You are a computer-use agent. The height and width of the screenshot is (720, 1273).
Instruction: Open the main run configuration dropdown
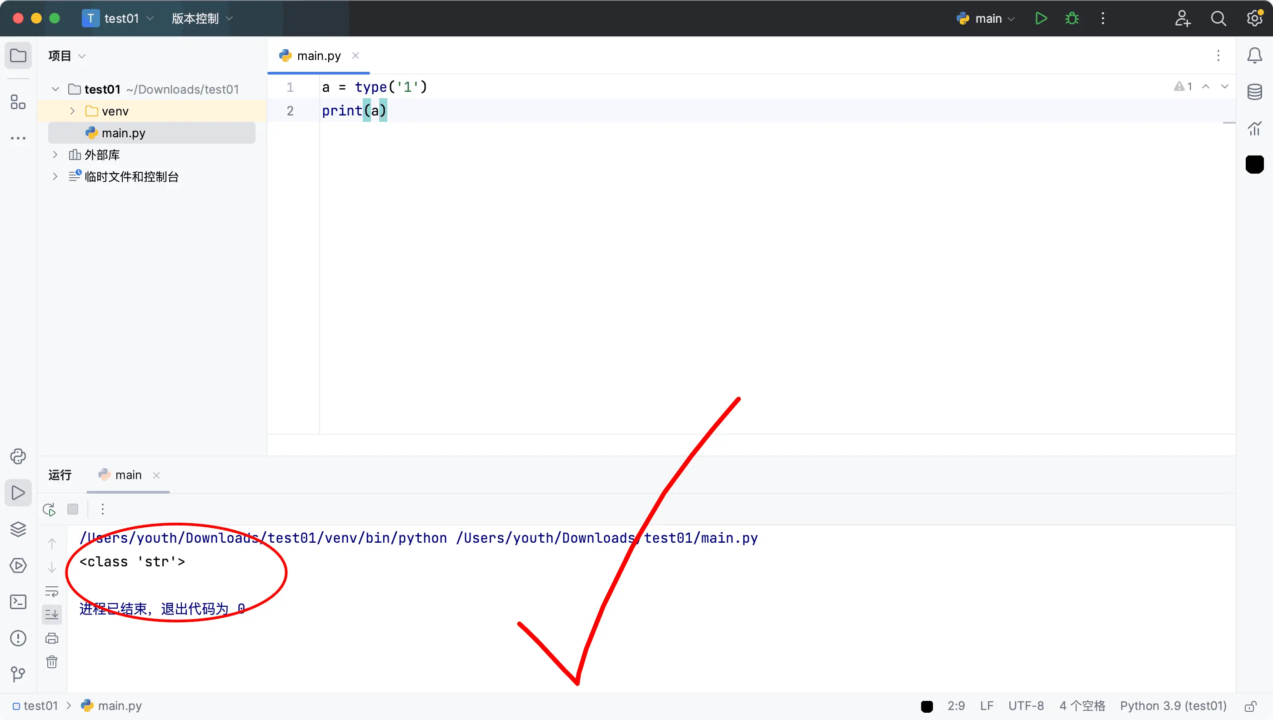987,18
